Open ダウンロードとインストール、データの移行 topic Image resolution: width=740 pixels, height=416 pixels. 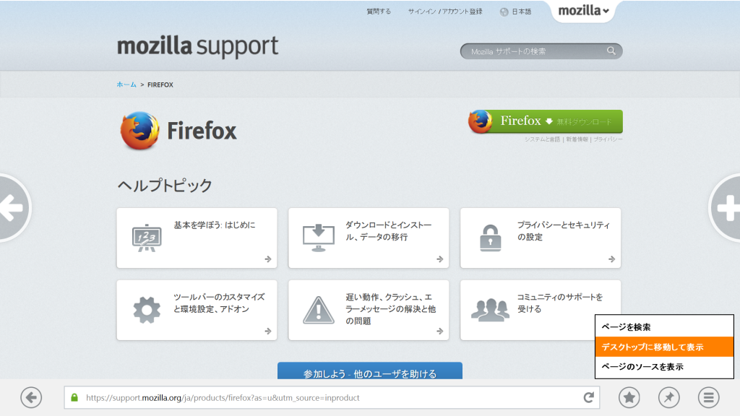369,238
